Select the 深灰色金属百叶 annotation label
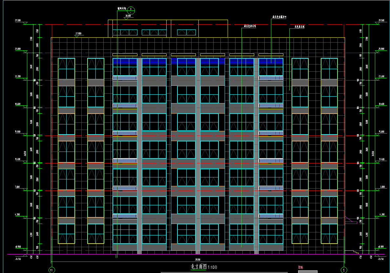Viewport: 390px width, 273px height. (279, 17)
